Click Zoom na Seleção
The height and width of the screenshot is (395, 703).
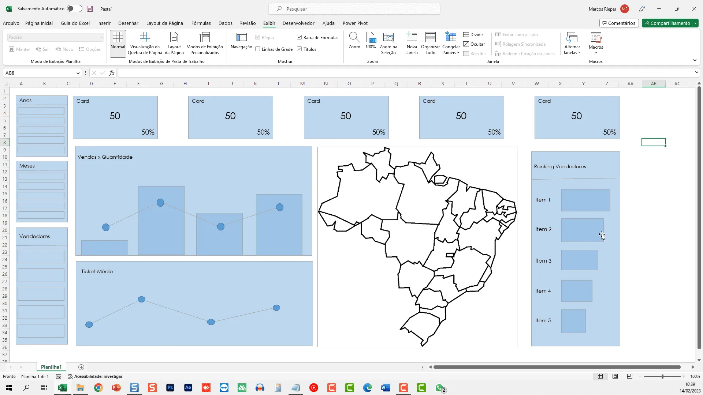(x=388, y=43)
